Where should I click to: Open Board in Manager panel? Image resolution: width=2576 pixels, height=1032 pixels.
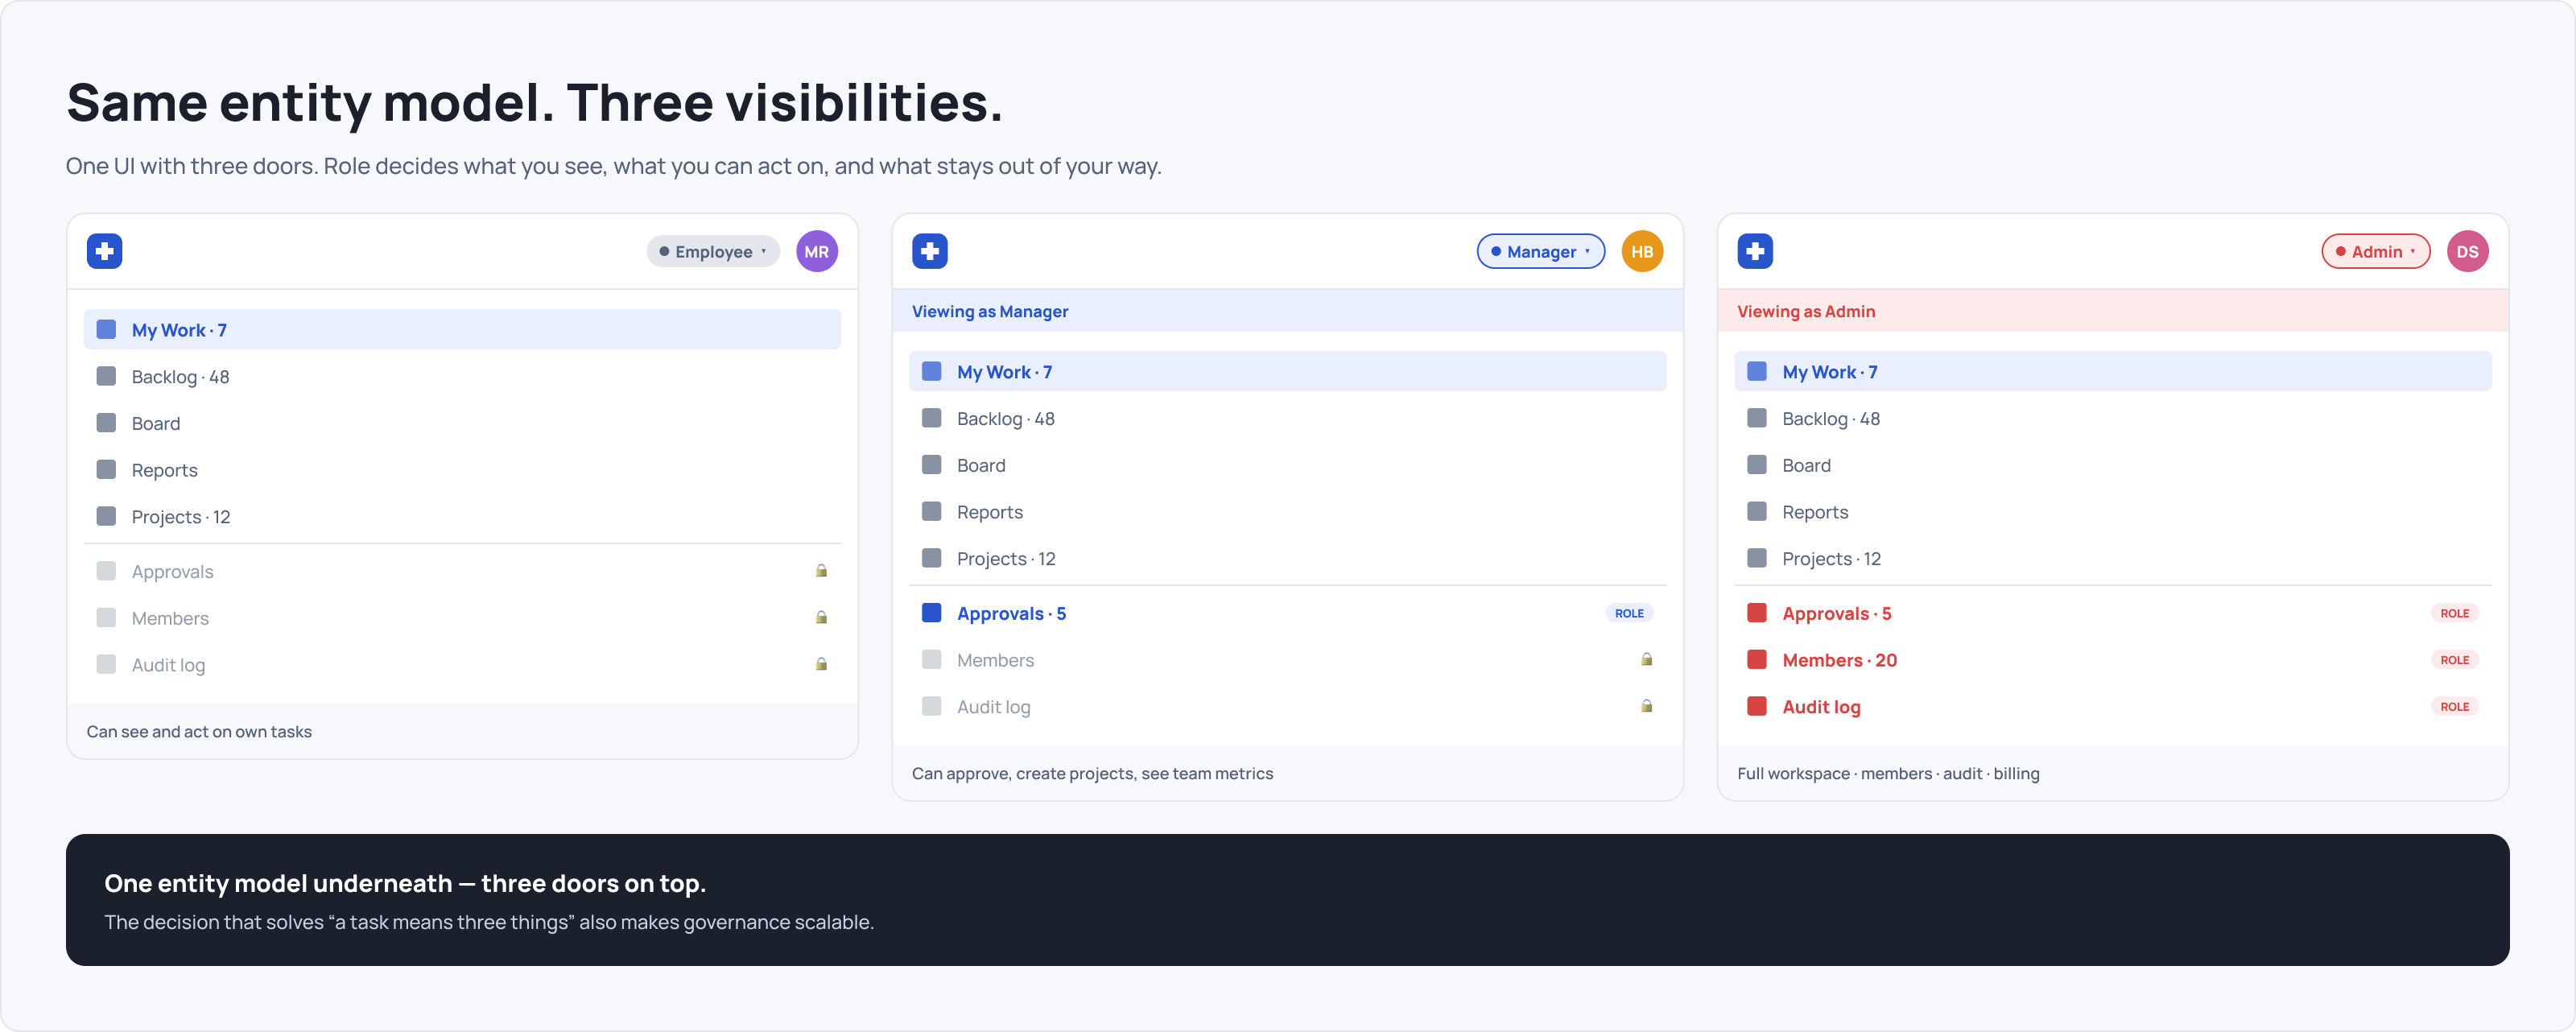[1287, 465]
